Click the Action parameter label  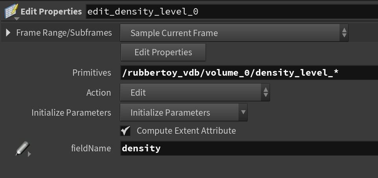click(99, 93)
